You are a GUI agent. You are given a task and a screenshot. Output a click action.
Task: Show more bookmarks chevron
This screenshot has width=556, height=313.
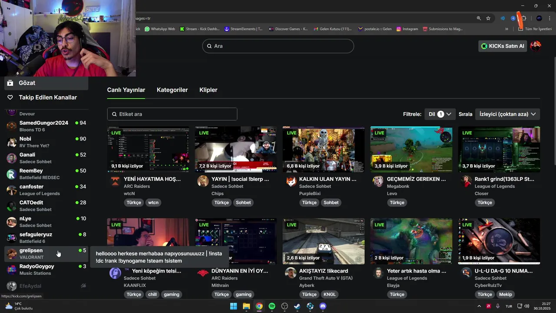pyautogui.click(x=506, y=29)
